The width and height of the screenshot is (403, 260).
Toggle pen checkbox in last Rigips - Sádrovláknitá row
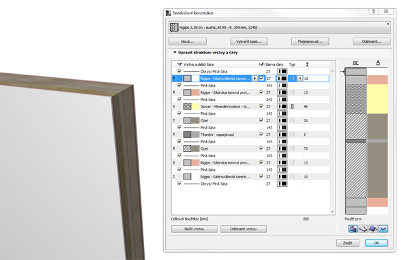click(262, 177)
